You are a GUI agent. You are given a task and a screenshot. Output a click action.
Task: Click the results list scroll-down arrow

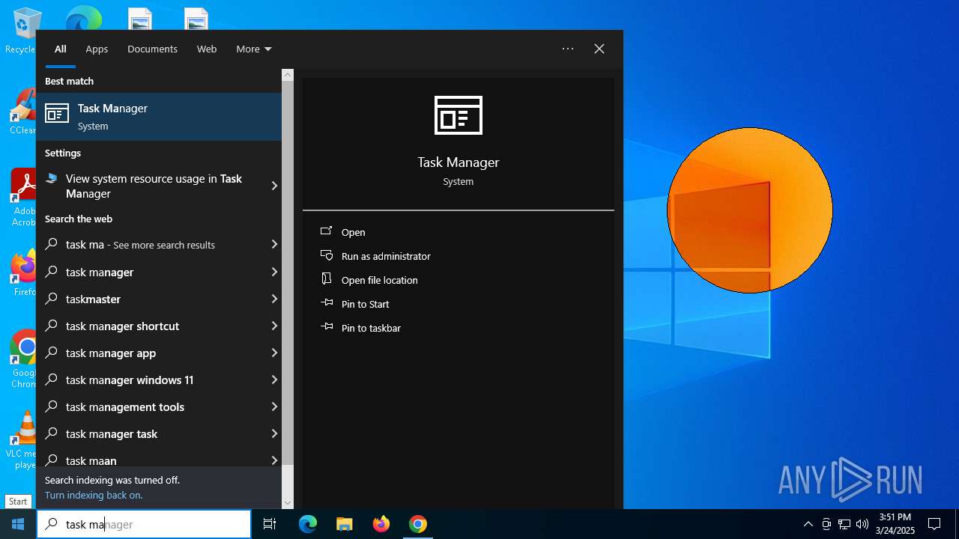pyautogui.click(x=288, y=503)
